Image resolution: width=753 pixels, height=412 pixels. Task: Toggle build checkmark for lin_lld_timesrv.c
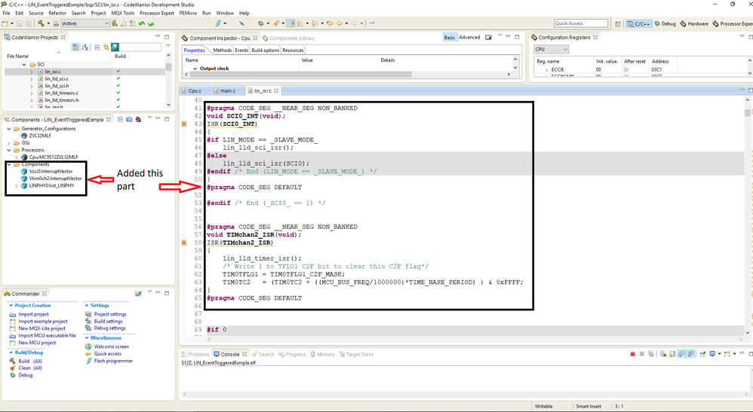point(118,93)
